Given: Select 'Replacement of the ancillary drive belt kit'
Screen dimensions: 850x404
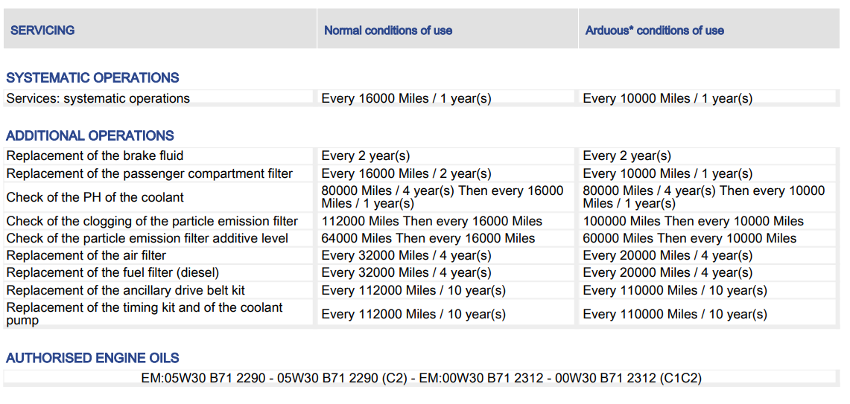Looking at the screenshot, I should (x=126, y=290).
